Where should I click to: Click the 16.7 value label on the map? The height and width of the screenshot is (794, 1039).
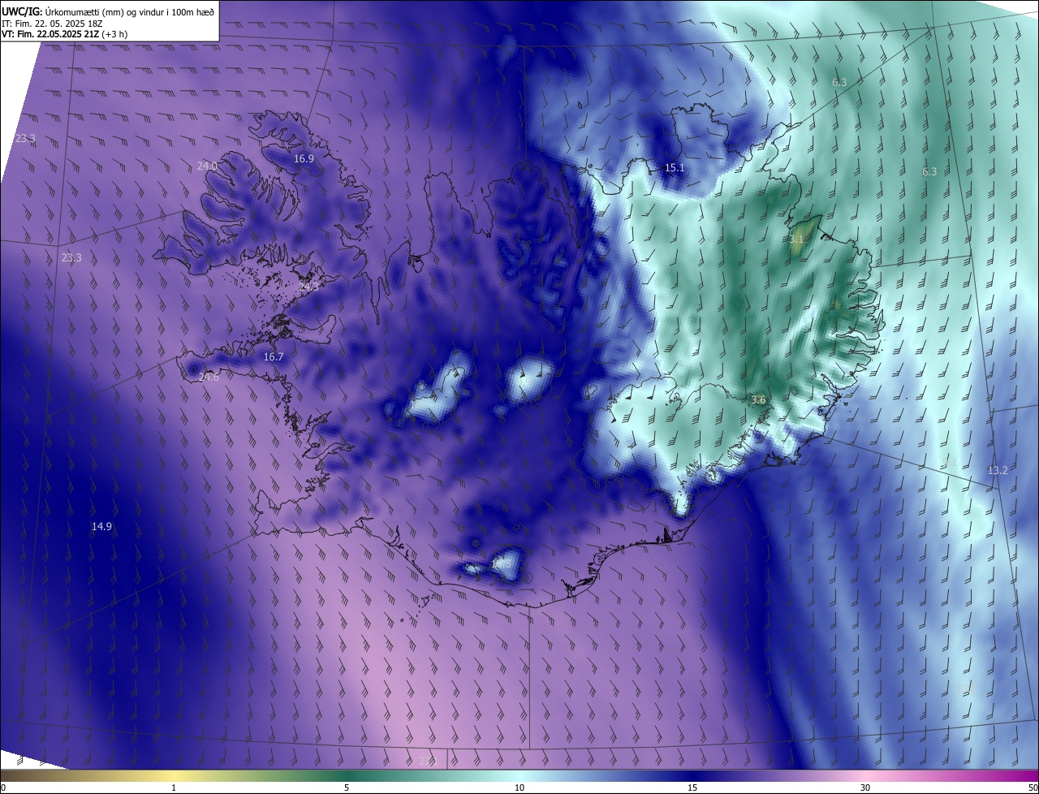tap(274, 357)
